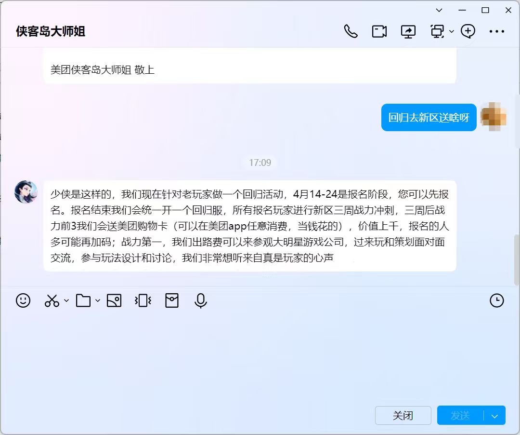520x435 pixels.
Task: Click the 发送 button
Action: 460,415
